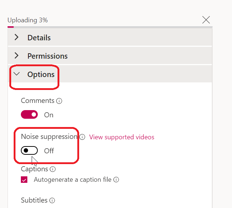
Task: Uncheck Autogenerate a caption file checkbox
Action: point(24,180)
